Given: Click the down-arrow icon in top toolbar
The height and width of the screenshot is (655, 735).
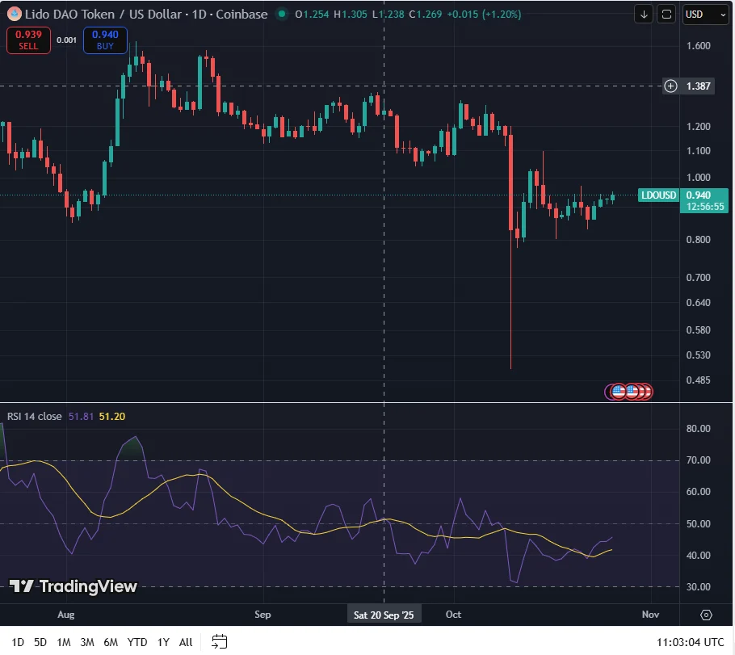Looking at the screenshot, I should tap(644, 14).
